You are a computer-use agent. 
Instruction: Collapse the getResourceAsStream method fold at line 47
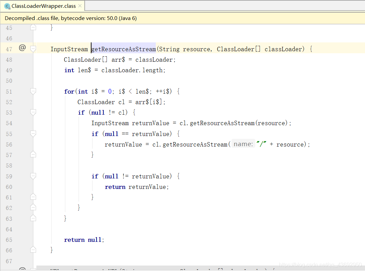coord(33,49)
